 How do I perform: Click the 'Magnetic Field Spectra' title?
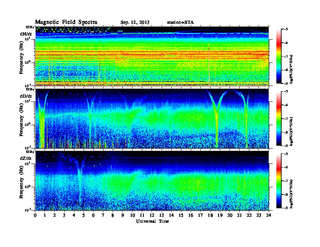(x=66, y=22)
